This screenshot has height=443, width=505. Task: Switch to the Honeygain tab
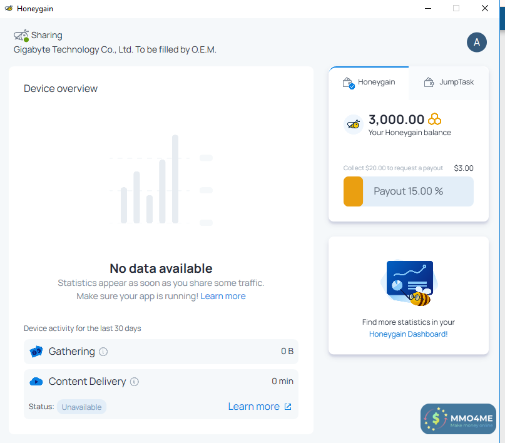pos(369,83)
